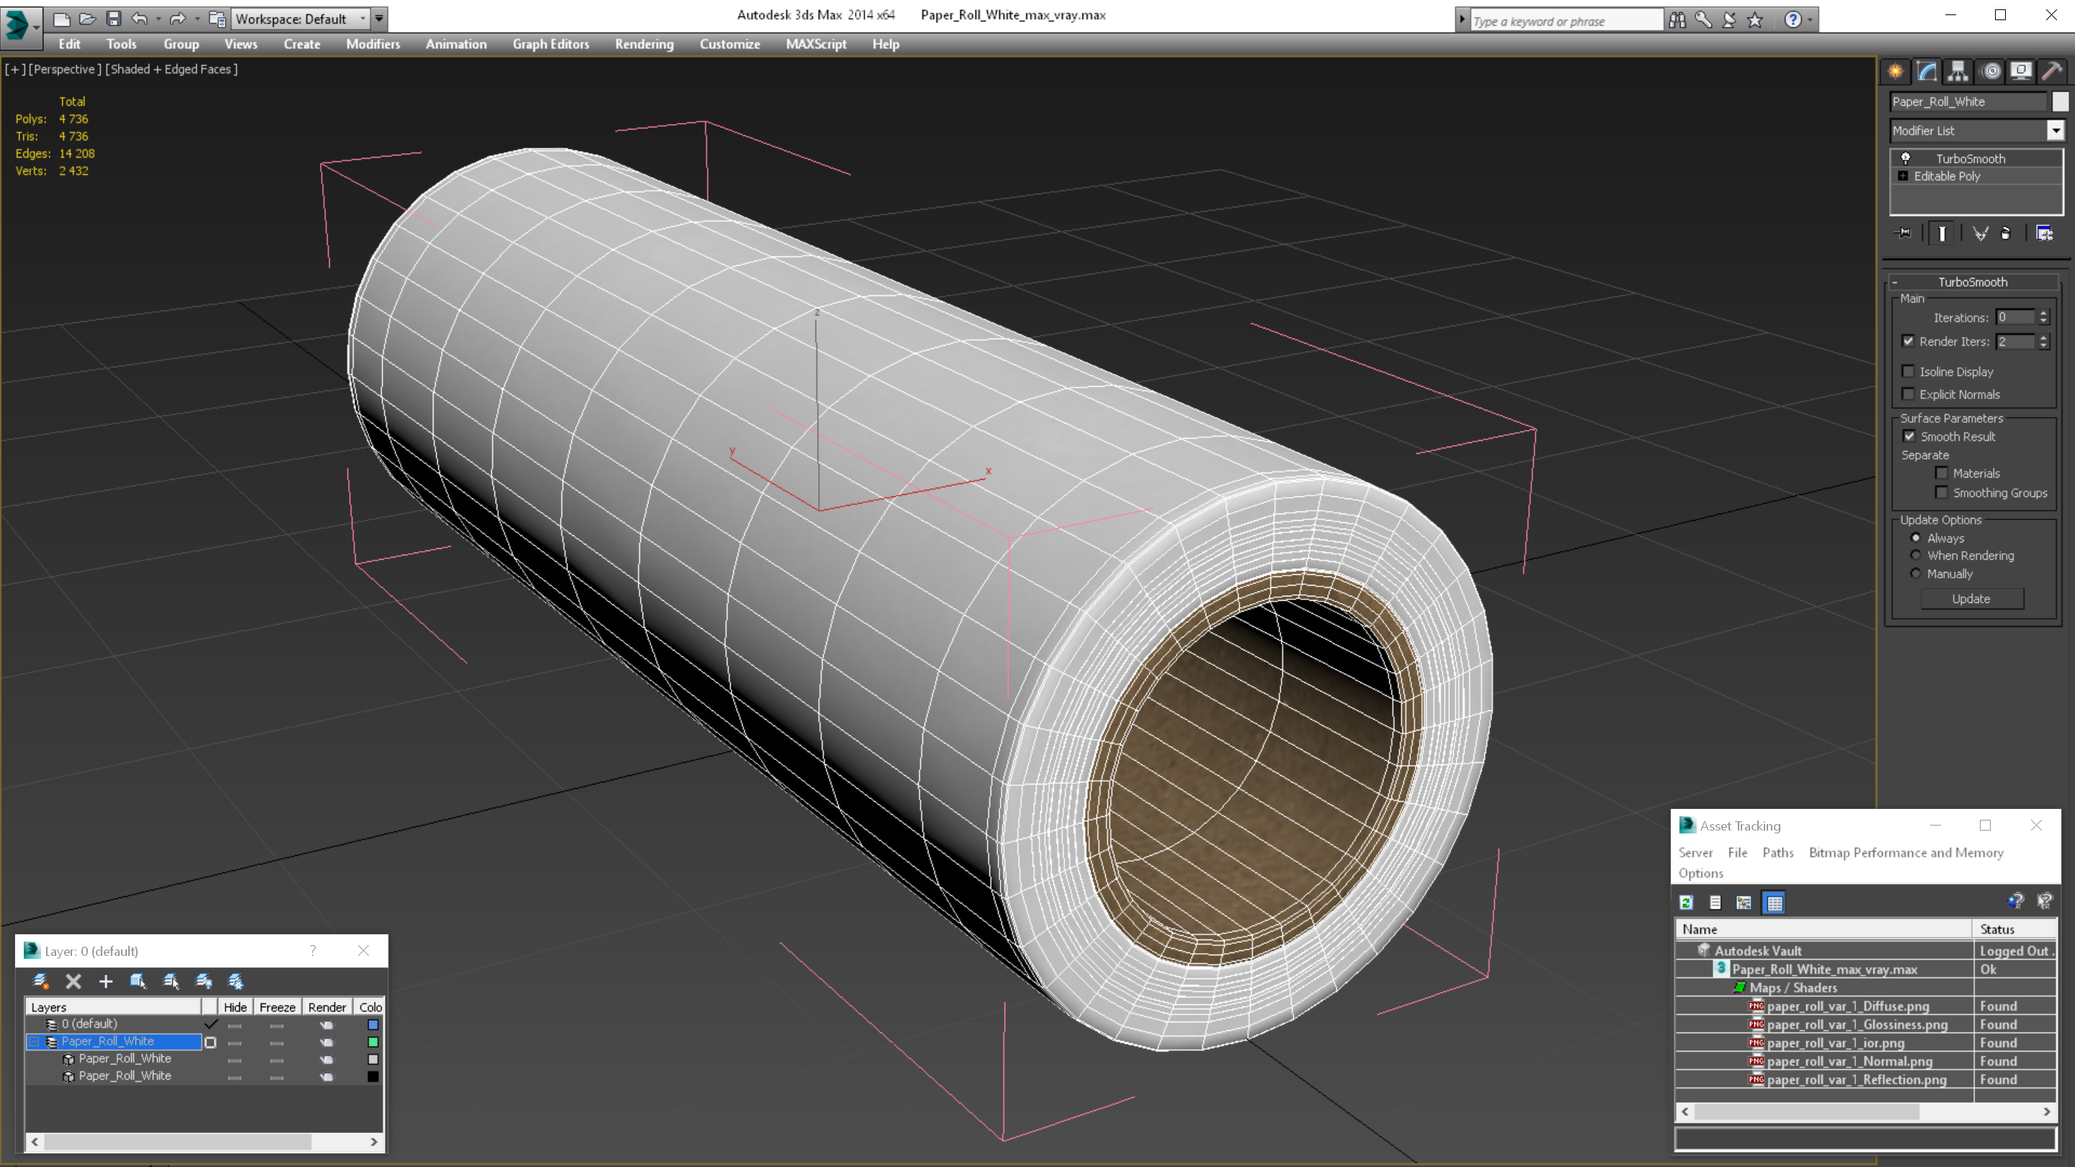Open the Paths menu in Asset Tracking

point(1777,853)
